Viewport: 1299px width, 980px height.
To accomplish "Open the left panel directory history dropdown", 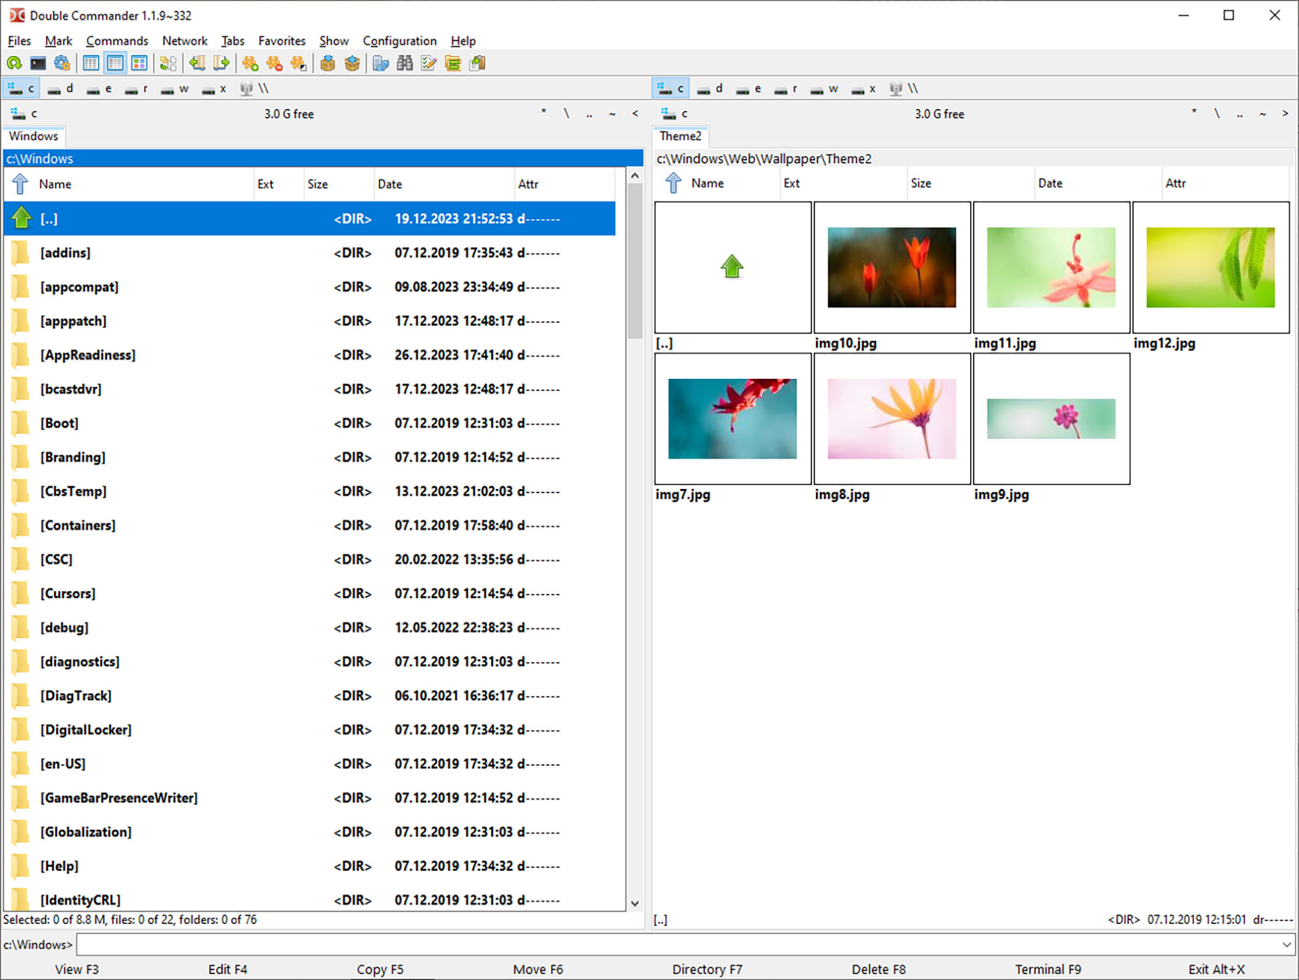I will pos(633,114).
